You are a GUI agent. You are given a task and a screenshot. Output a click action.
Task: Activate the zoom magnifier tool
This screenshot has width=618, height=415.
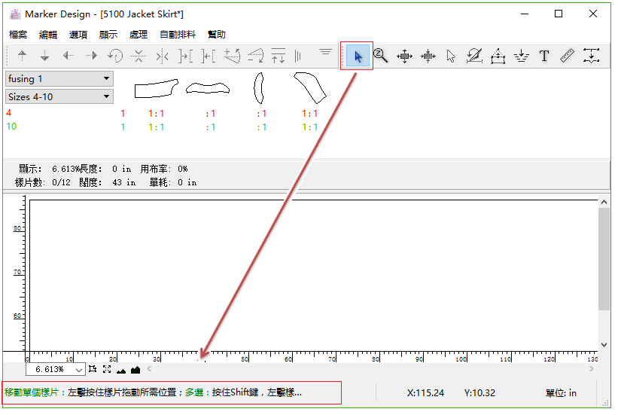(381, 56)
